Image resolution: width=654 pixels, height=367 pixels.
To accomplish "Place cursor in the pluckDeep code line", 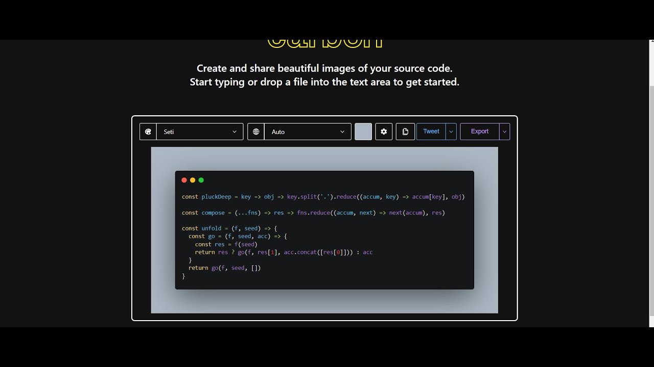I will [323, 197].
